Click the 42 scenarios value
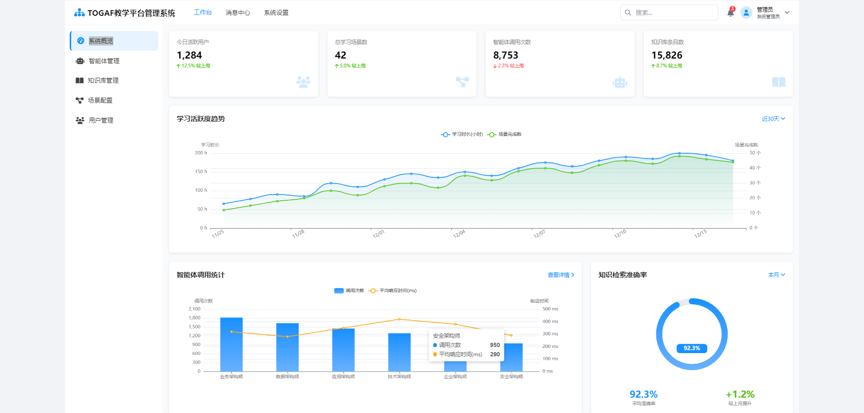Image resolution: width=864 pixels, height=413 pixels. 340,55
